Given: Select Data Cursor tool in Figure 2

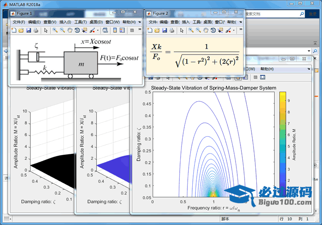Looking at the screenshot, I should pos(221,30).
